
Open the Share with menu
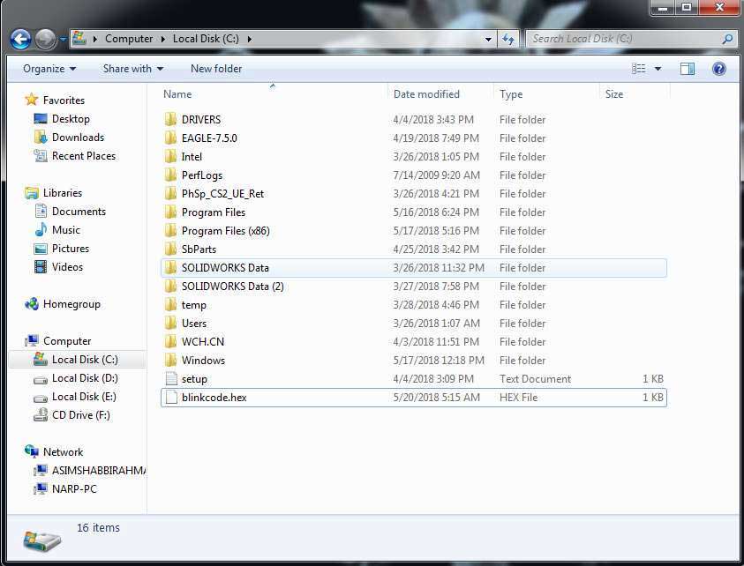tap(133, 69)
